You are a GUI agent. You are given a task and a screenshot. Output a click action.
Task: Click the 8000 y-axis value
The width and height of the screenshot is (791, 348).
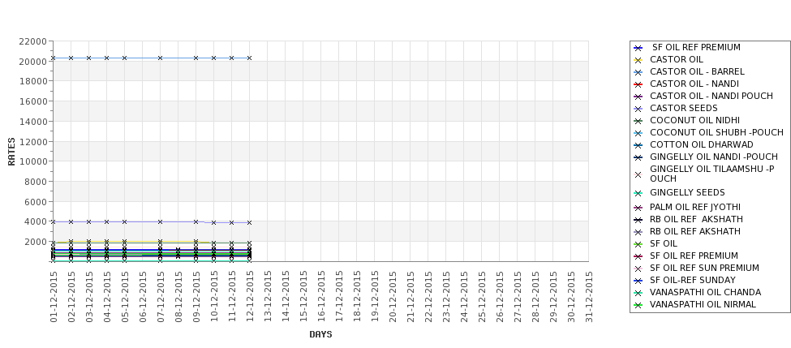click(x=36, y=182)
